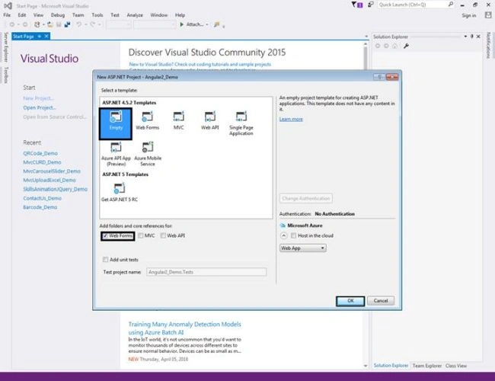Viewport: 495px width, 381px height.
Task: Toggle the Web Forms checkbox
Action: (x=105, y=235)
